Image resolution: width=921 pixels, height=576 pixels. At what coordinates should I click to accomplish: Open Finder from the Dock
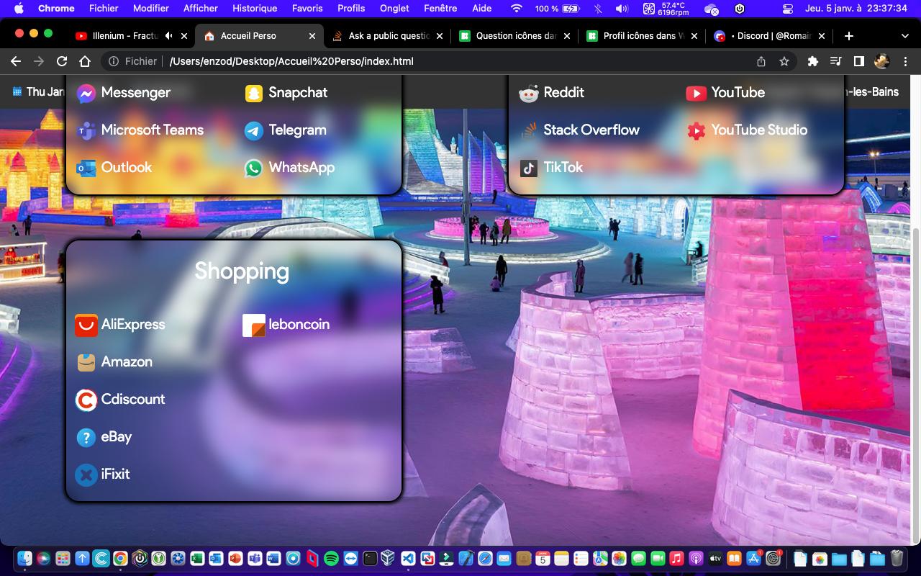24,558
